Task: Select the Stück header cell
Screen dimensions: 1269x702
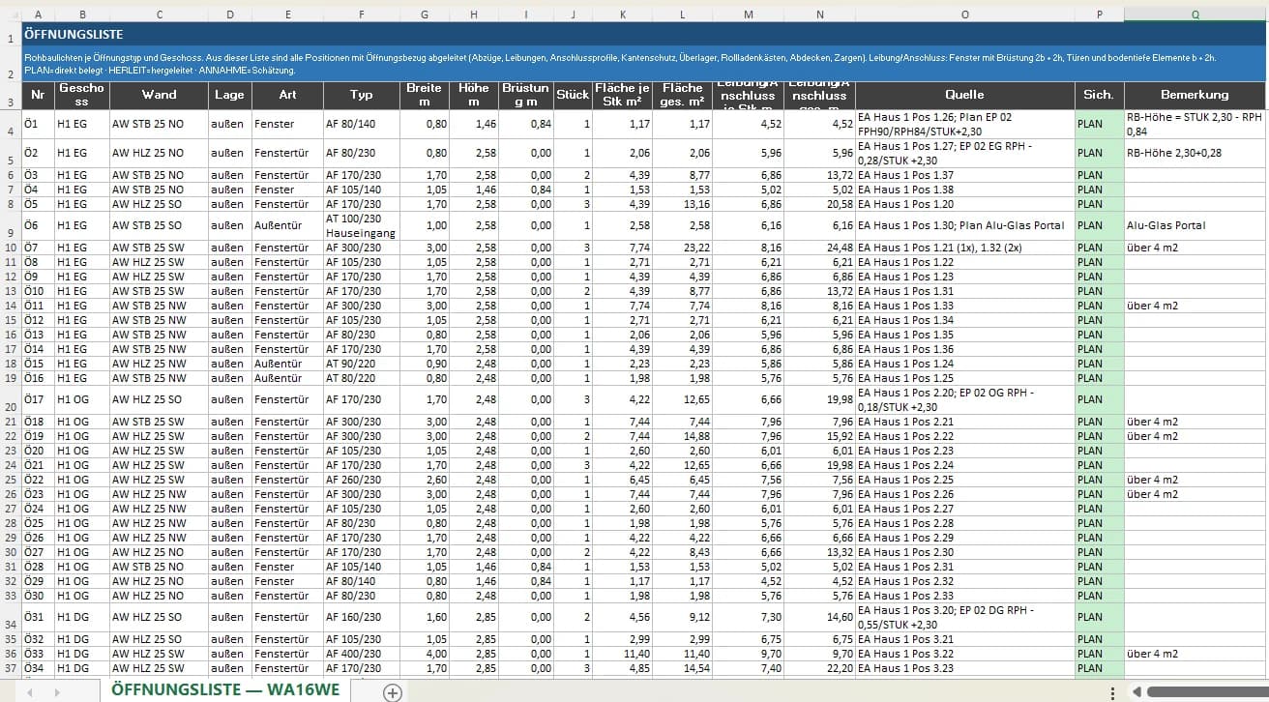Action: [573, 95]
